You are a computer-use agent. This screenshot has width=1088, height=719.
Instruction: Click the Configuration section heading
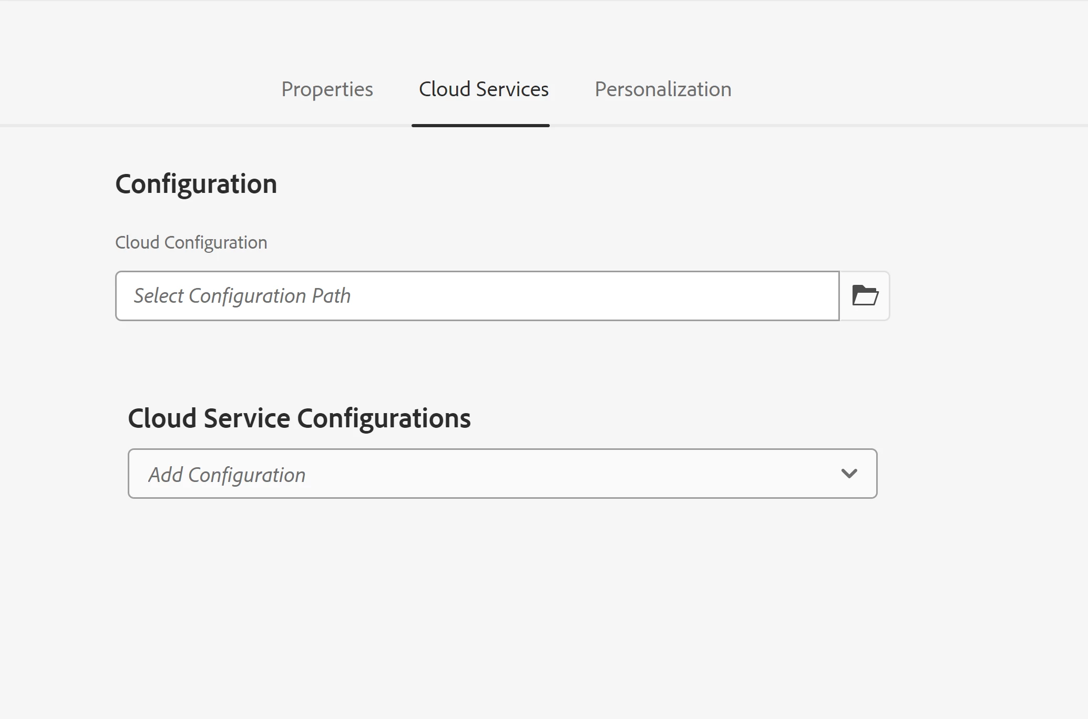click(x=196, y=184)
